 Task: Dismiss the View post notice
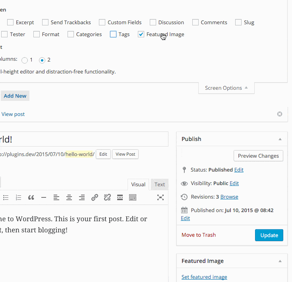click(280, 114)
